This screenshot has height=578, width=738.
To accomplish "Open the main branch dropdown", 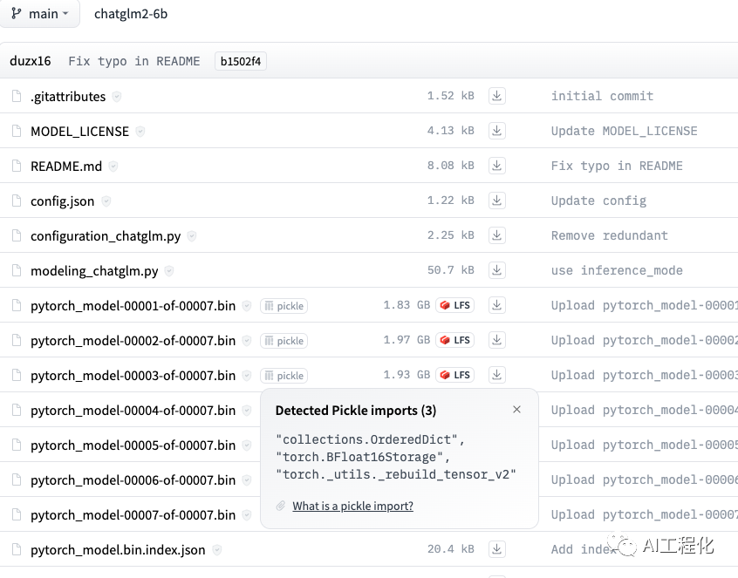I will click(x=40, y=14).
